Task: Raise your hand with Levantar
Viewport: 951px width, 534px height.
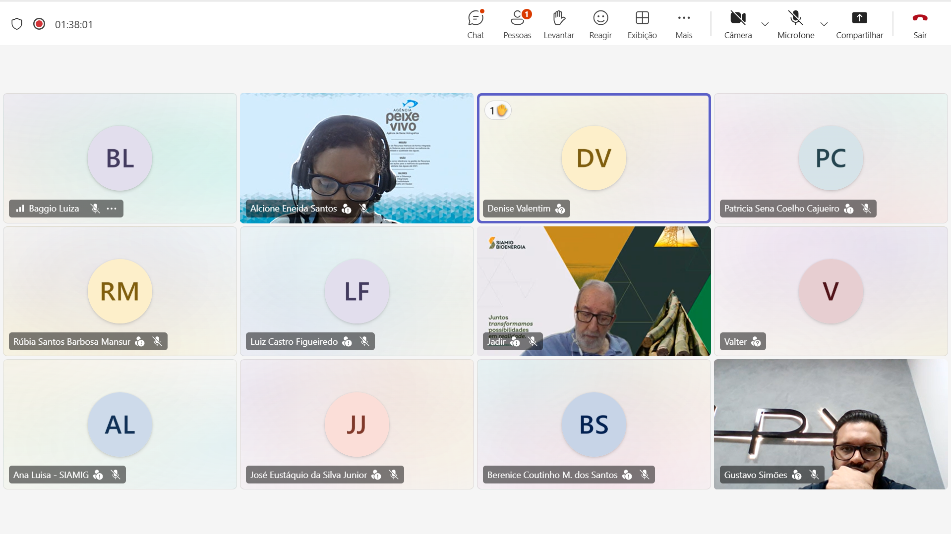Action: coord(558,24)
